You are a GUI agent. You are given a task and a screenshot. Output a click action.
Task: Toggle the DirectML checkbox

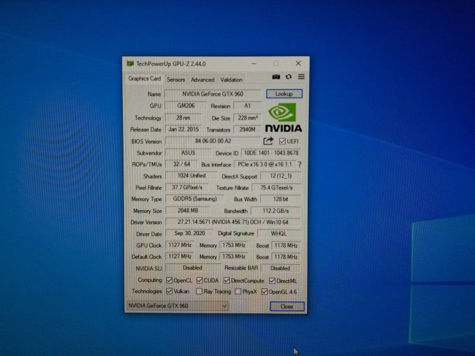click(272, 281)
